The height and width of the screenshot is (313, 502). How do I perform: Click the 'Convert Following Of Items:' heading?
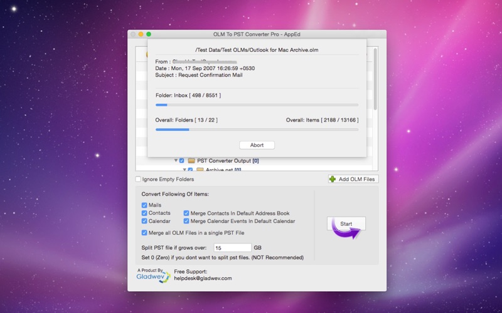175,194
